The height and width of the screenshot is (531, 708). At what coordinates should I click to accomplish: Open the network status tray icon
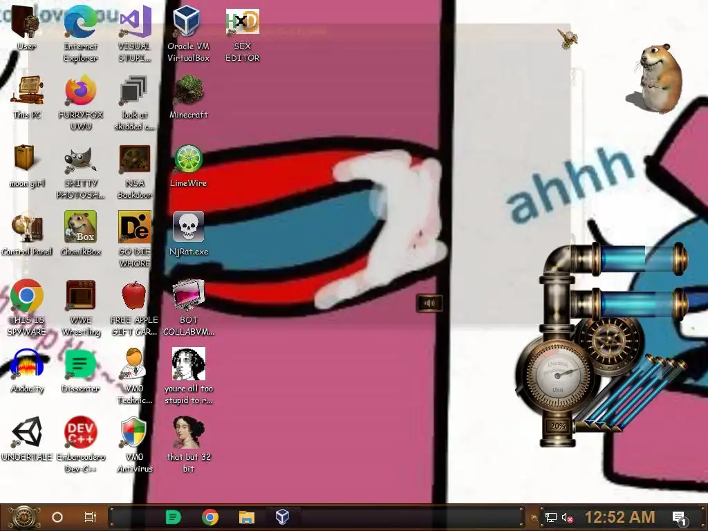(551, 517)
